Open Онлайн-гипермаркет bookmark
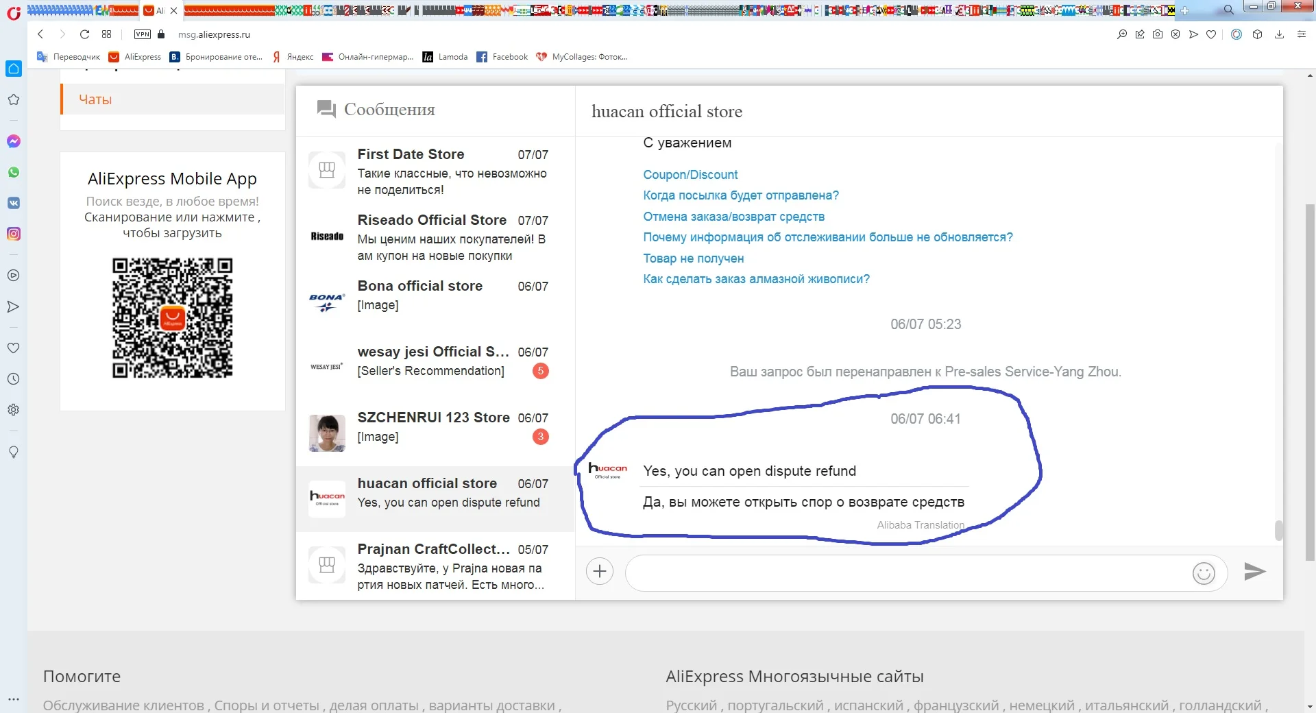The image size is (1316, 713). pyautogui.click(x=368, y=57)
